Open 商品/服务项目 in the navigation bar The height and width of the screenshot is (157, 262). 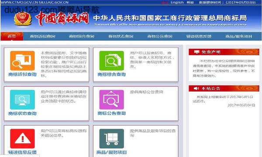point(238,36)
